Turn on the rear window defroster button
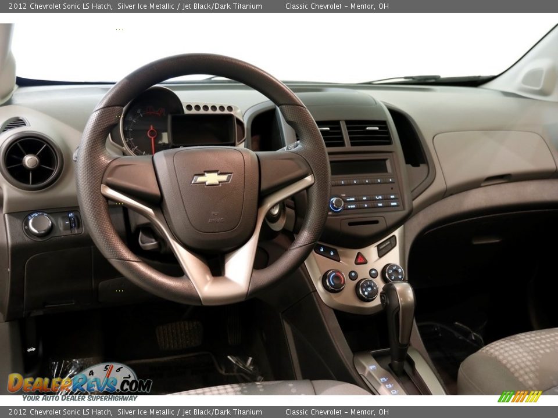The width and height of the screenshot is (558, 418). [x=374, y=273]
